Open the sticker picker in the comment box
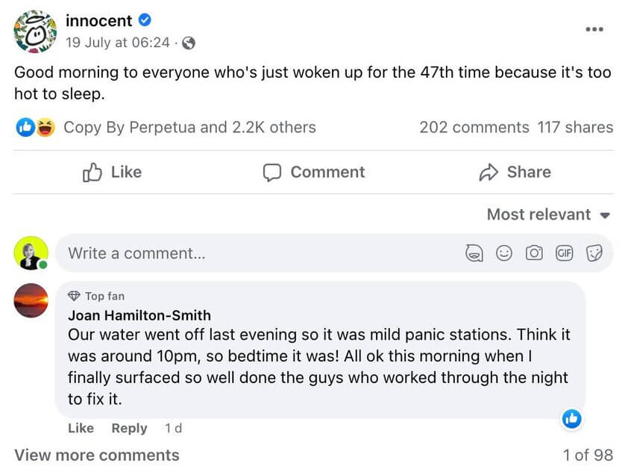The width and height of the screenshot is (628, 472). pyautogui.click(x=595, y=252)
